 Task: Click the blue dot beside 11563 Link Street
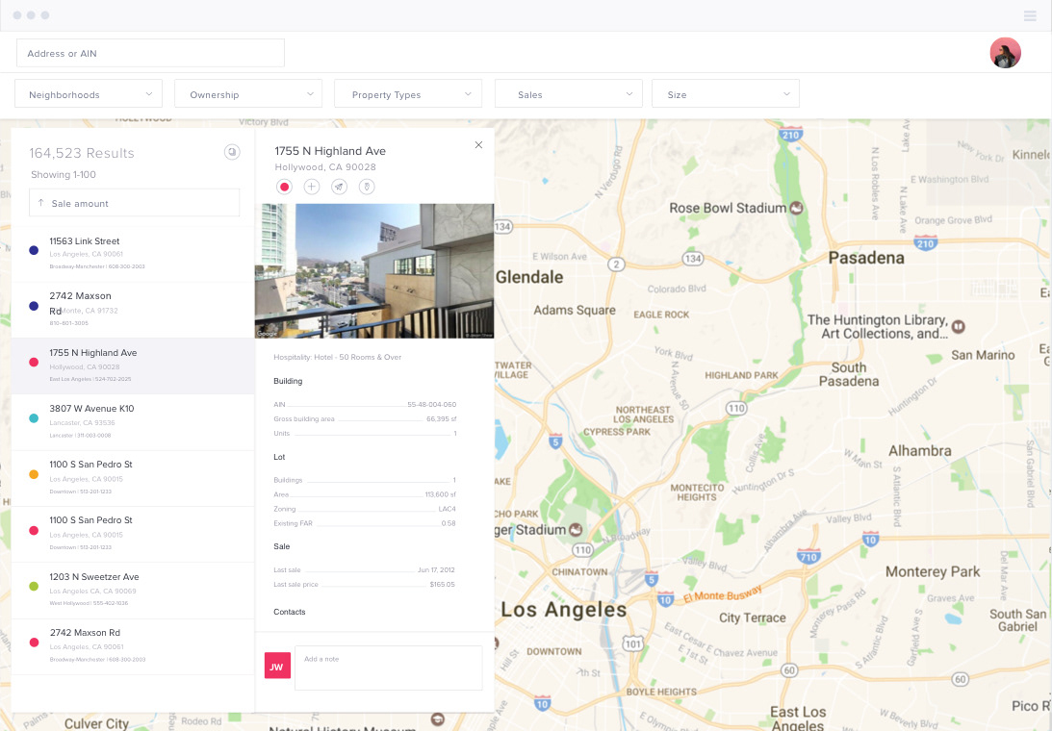coord(34,250)
